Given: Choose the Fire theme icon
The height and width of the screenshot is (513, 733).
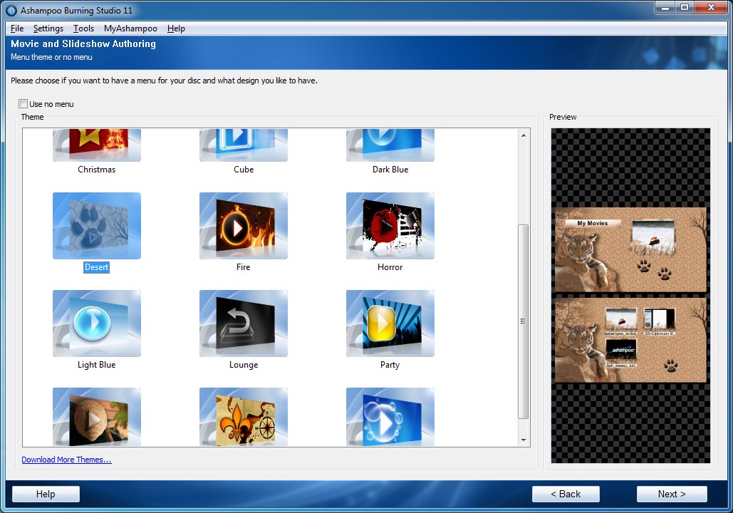Looking at the screenshot, I should tap(244, 226).
